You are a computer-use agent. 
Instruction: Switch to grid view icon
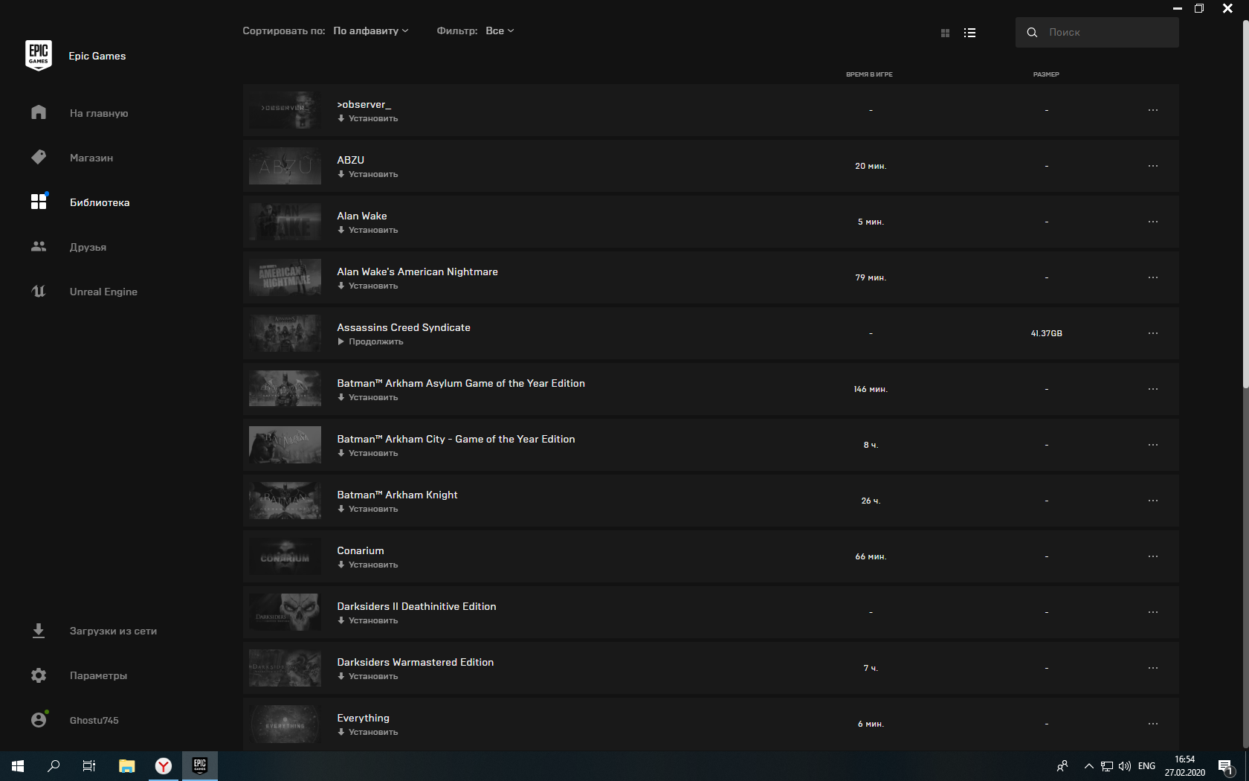pos(945,33)
